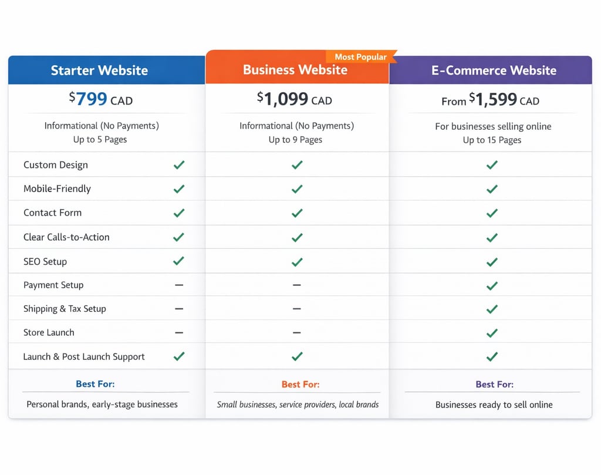This screenshot has width=601, height=475.
Task: Click the E-Commerce Payment Setup checkmark
Action: (x=492, y=285)
